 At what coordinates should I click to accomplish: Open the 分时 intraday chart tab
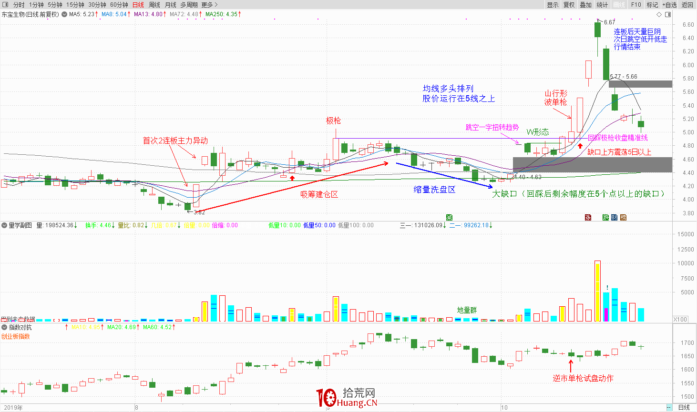(19, 5)
